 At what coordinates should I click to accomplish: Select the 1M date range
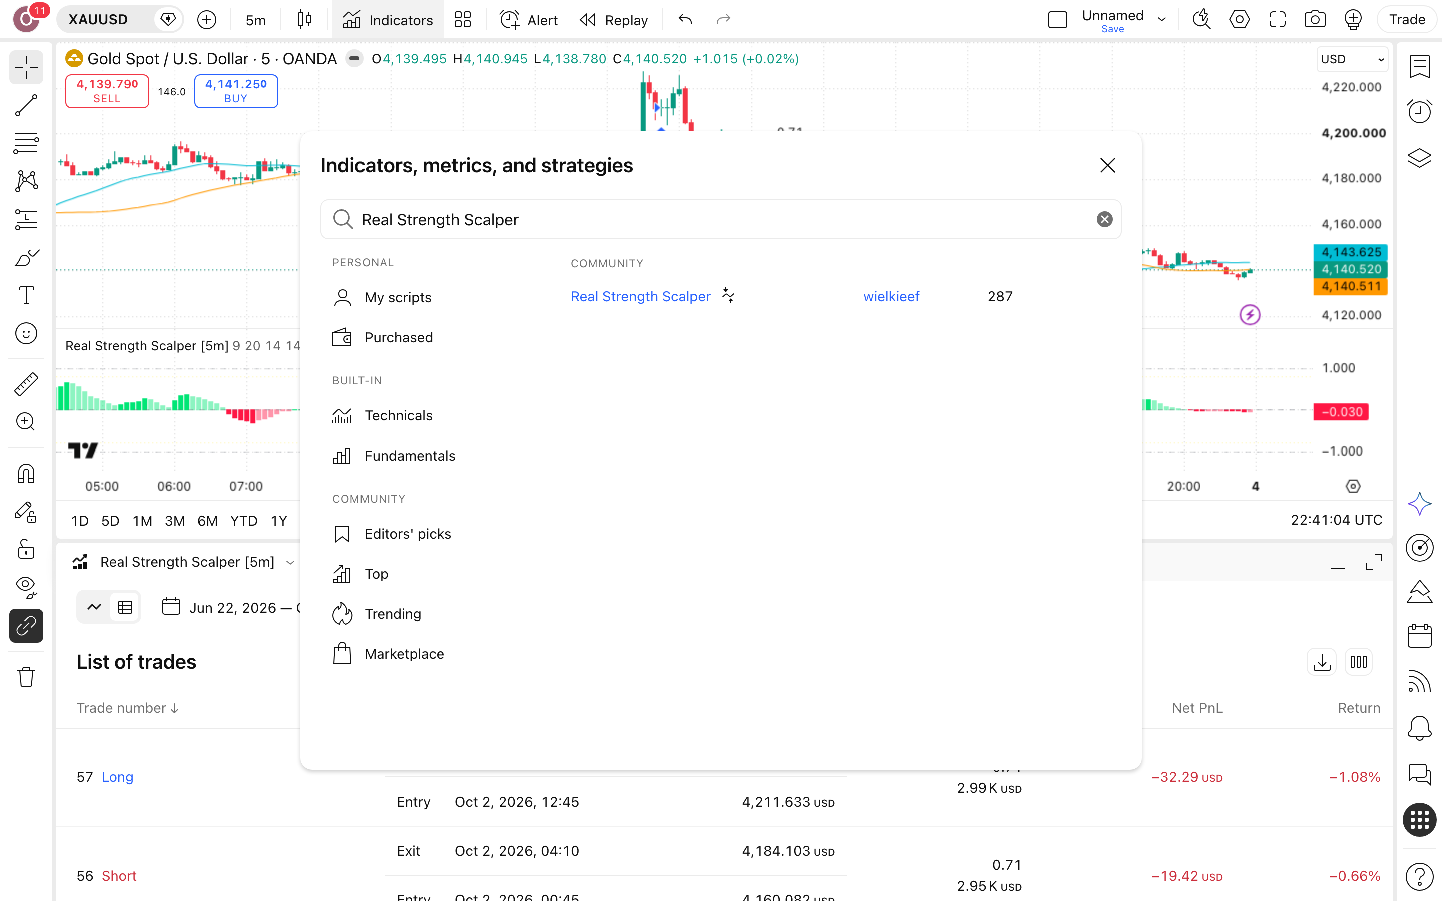pos(142,520)
